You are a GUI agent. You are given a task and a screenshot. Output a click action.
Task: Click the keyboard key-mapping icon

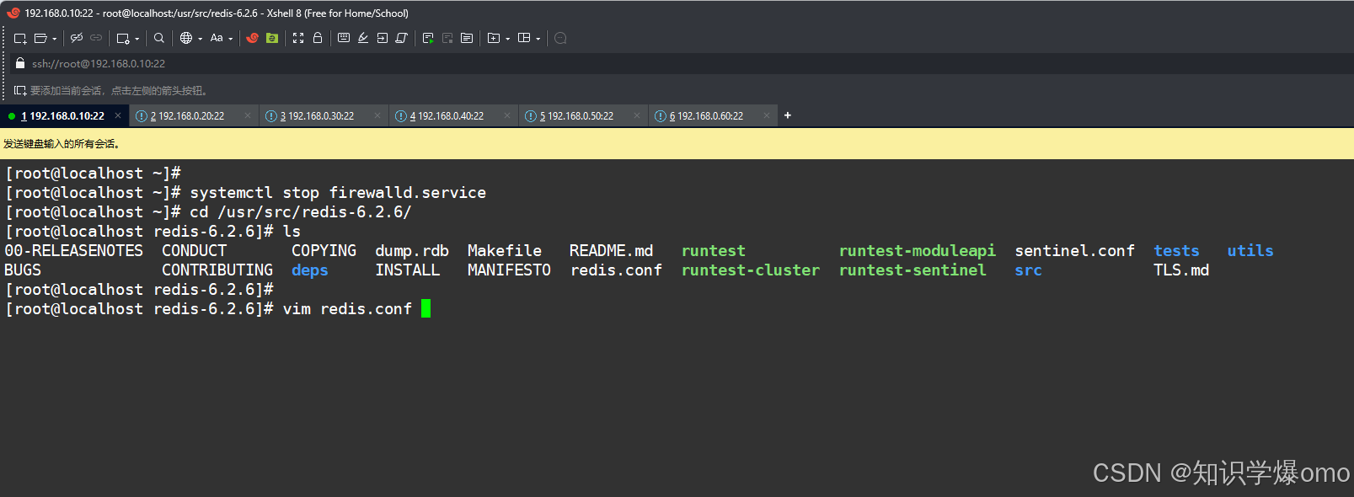(344, 38)
